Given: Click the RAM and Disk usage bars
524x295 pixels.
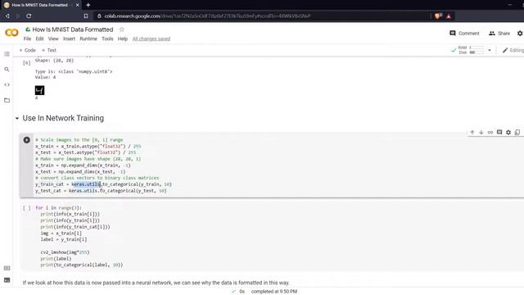Looking at the screenshot, I should click(472, 50).
